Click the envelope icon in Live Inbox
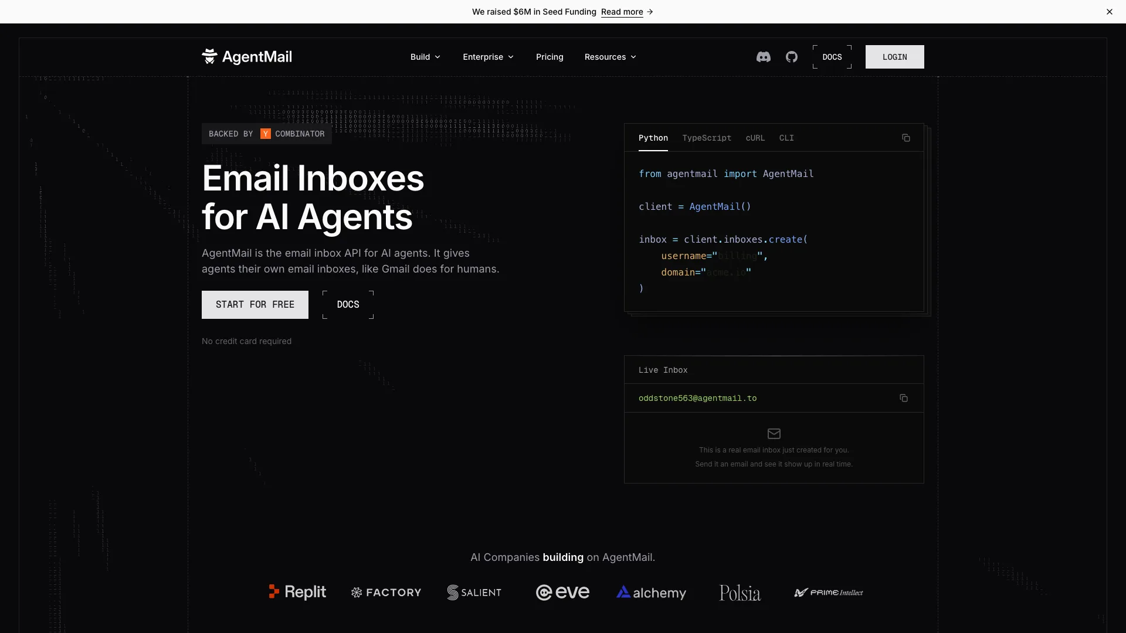The height and width of the screenshot is (633, 1126). (x=774, y=434)
